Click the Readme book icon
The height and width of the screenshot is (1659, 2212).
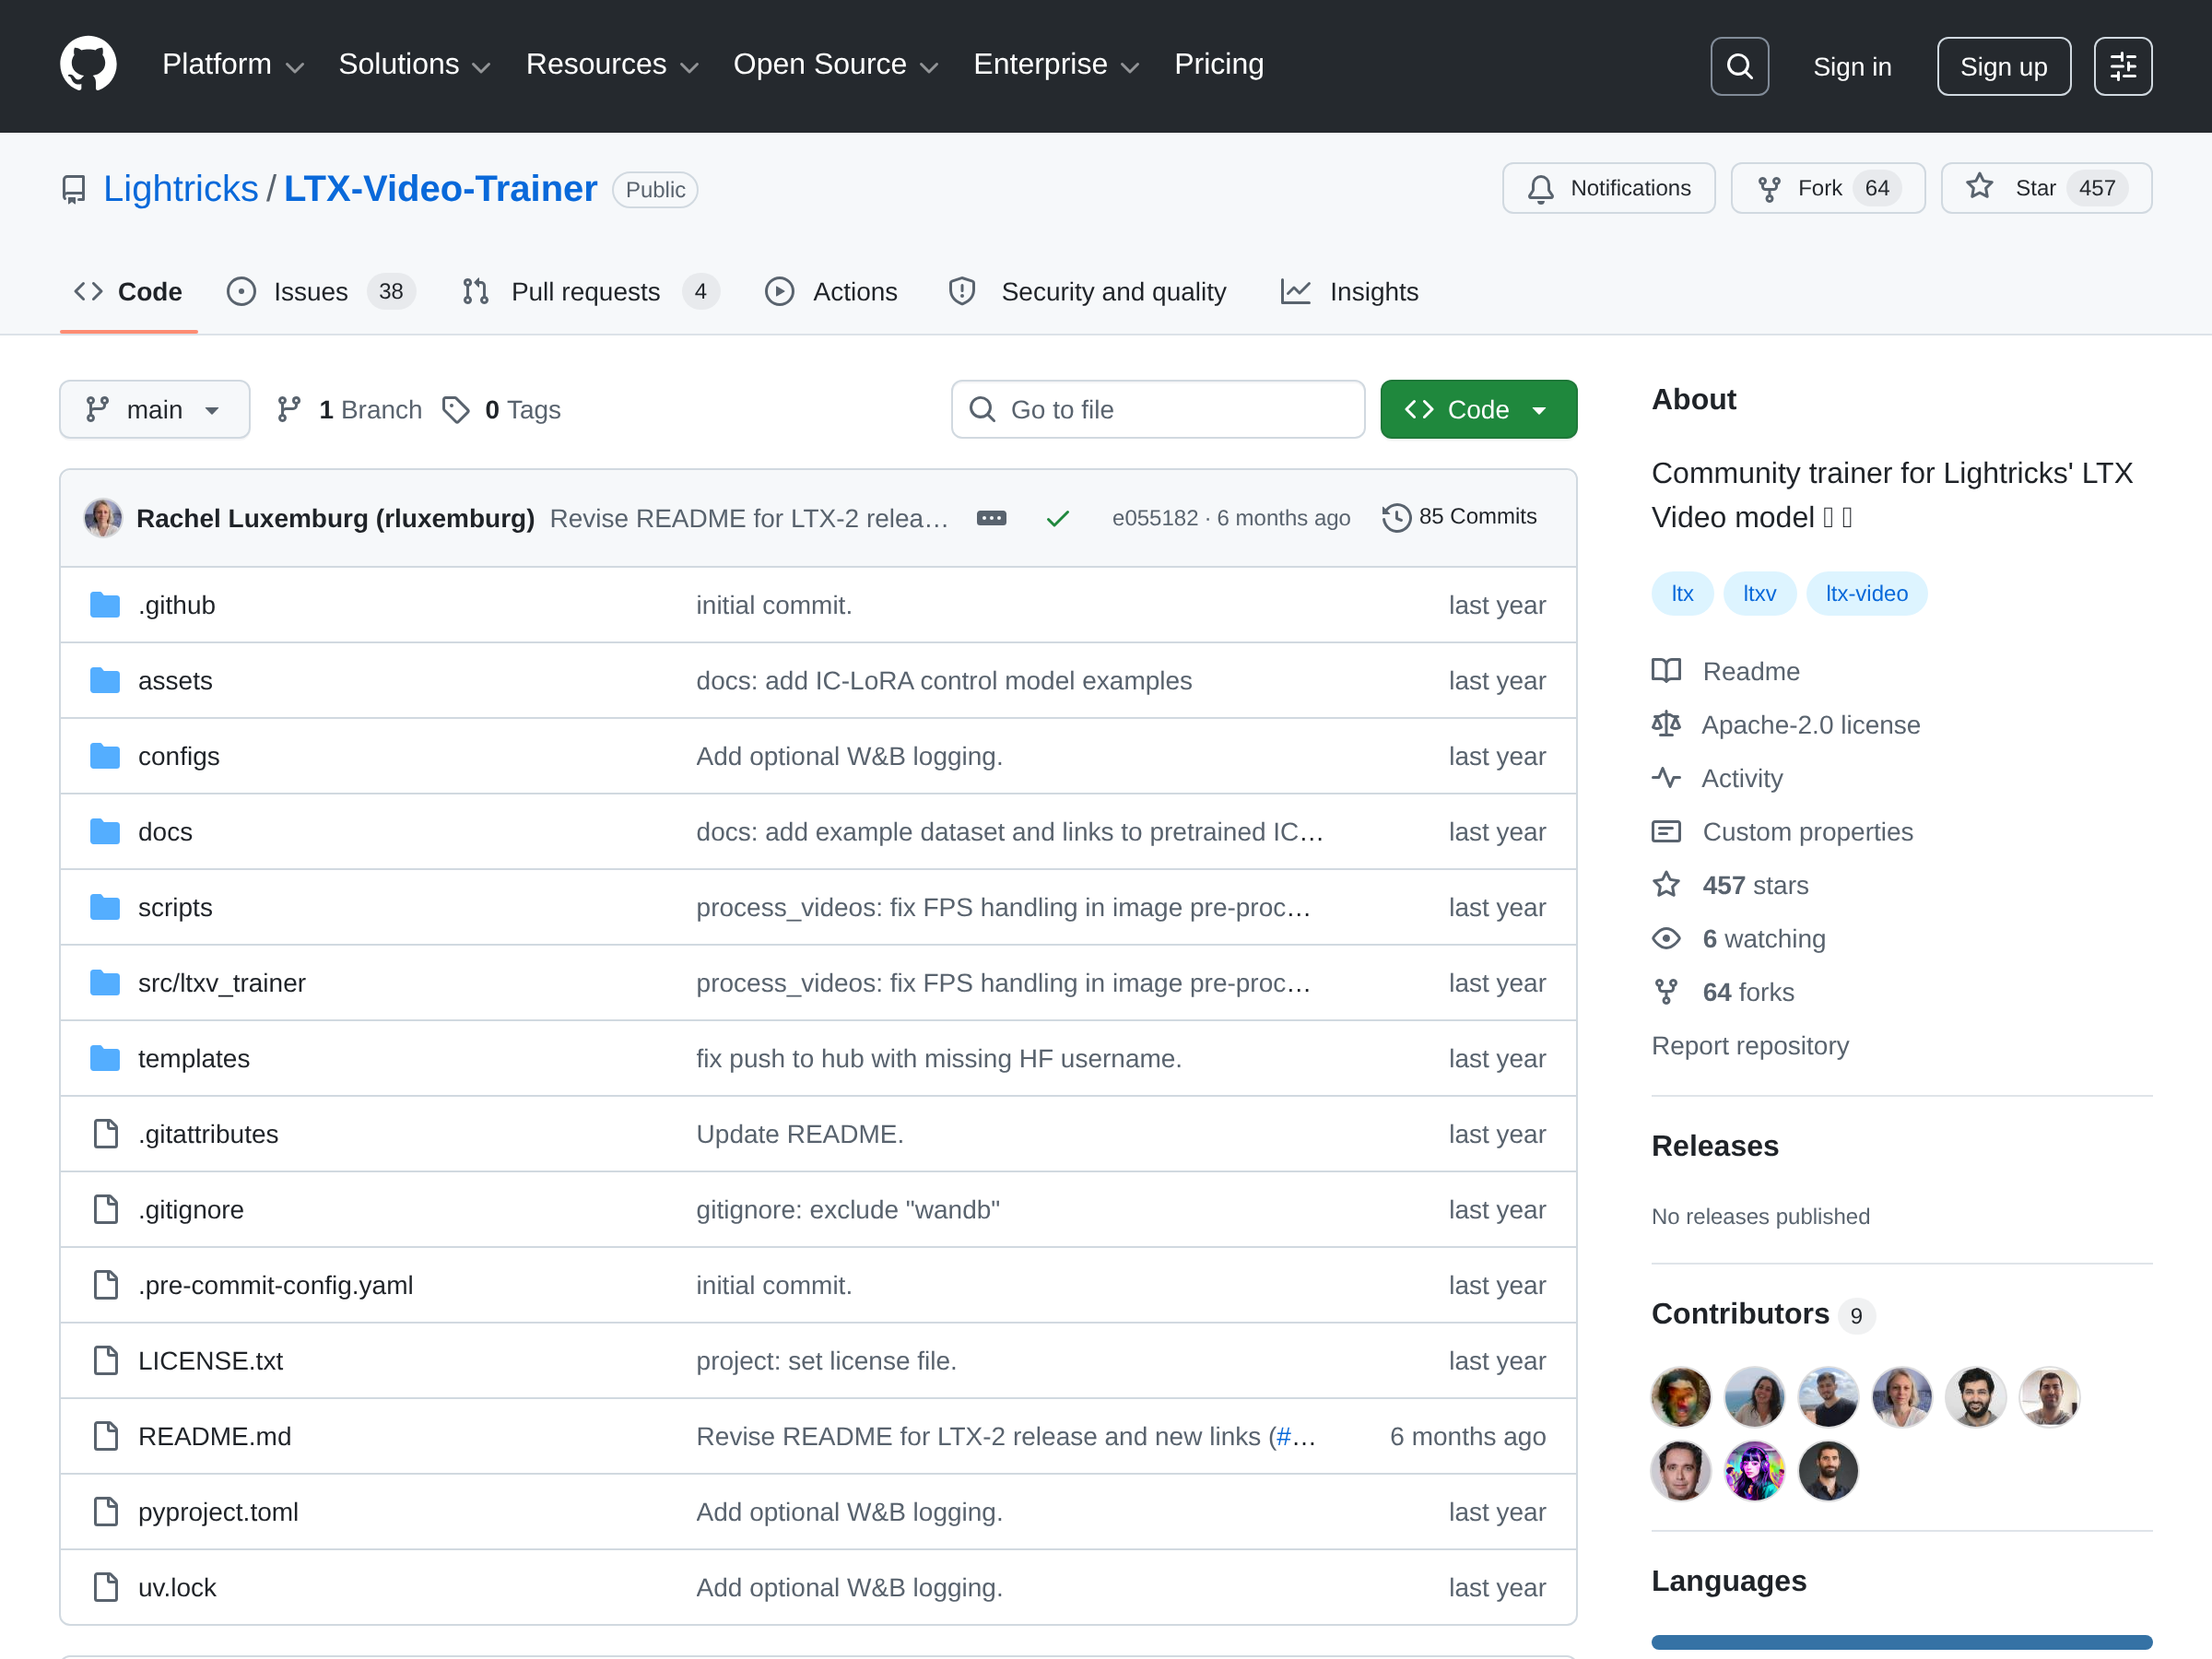pos(1666,671)
